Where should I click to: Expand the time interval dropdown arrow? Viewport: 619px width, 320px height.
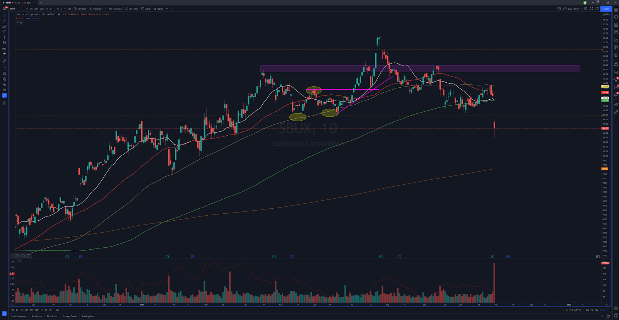point(65,9)
